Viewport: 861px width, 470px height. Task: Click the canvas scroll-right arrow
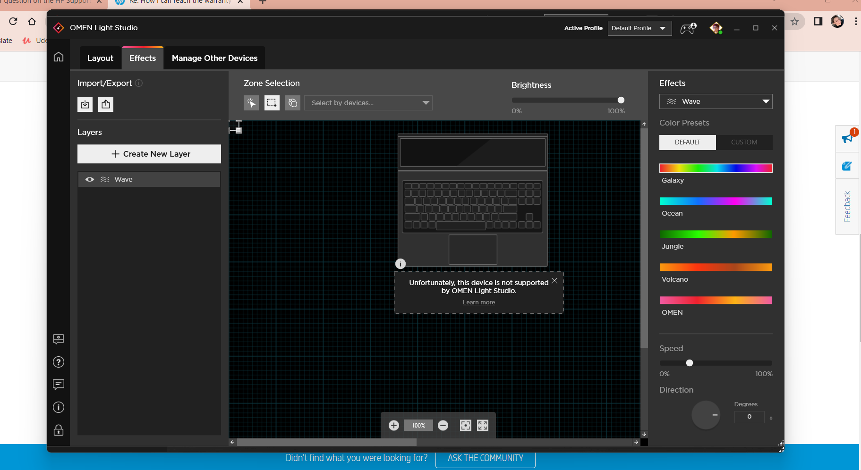[636, 442]
